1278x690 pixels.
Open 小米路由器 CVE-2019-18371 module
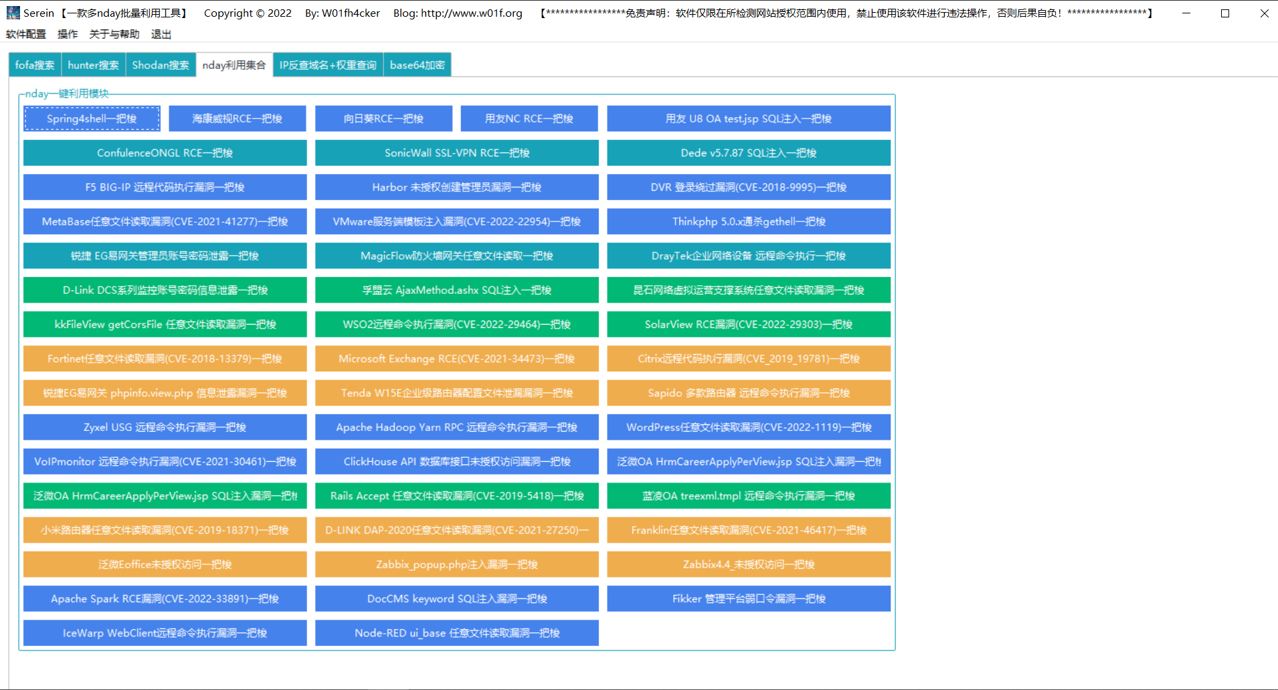165,530
